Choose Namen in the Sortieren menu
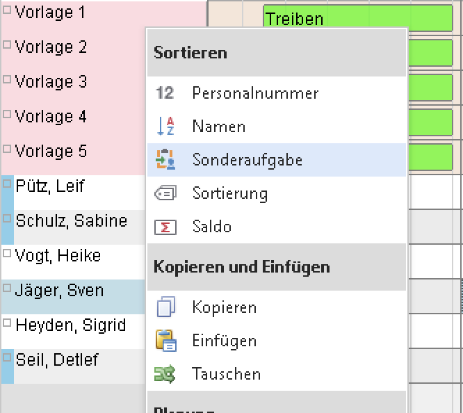Image resolution: width=463 pixels, height=413 pixels. coord(218,127)
